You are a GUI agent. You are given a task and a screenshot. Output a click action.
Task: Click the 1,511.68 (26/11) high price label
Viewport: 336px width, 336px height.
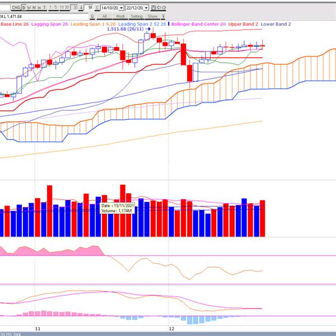pos(125,29)
